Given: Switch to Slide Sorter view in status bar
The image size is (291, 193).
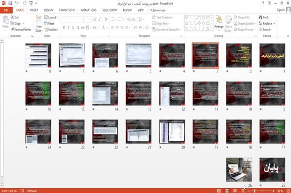Looking at the screenshot, I should tap(227, 191).
